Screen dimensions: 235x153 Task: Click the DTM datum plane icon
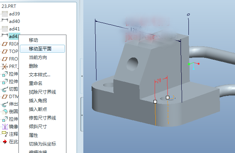[5, 96]
